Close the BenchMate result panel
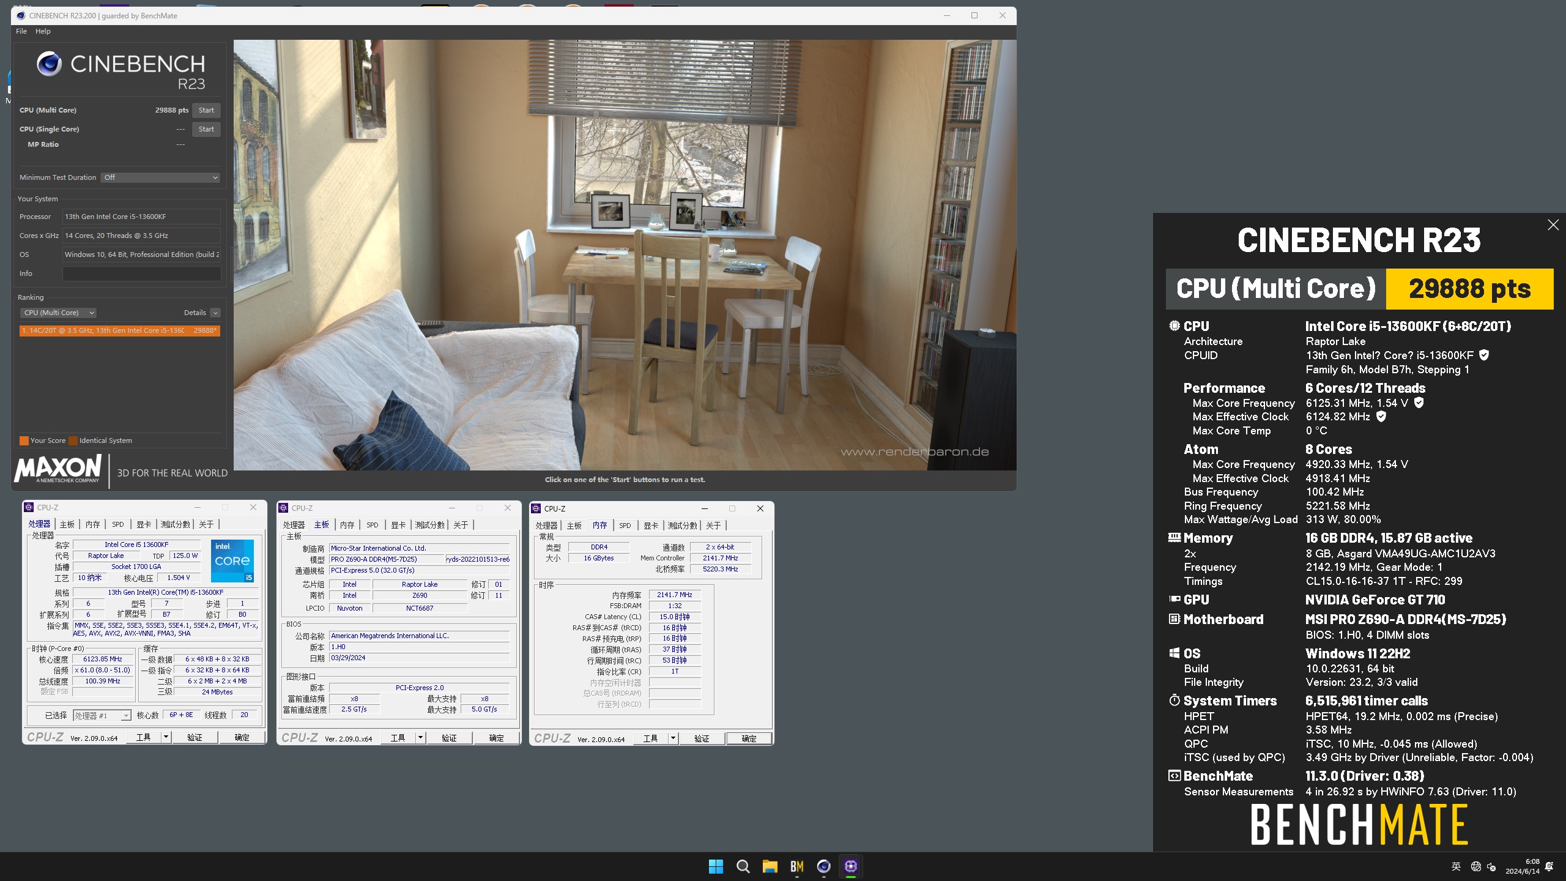1566x881 pixels. pyautogui.click(x=1553, y=225)
